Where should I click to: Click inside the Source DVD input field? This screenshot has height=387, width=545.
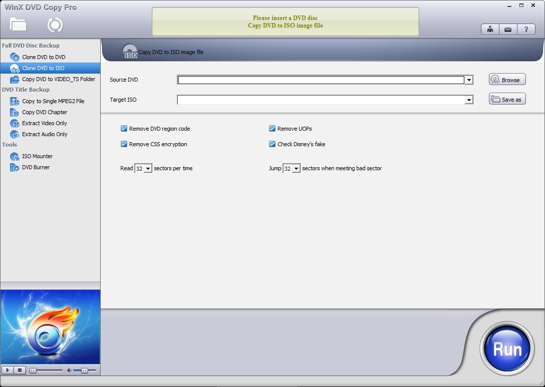(x=321, y=80)
